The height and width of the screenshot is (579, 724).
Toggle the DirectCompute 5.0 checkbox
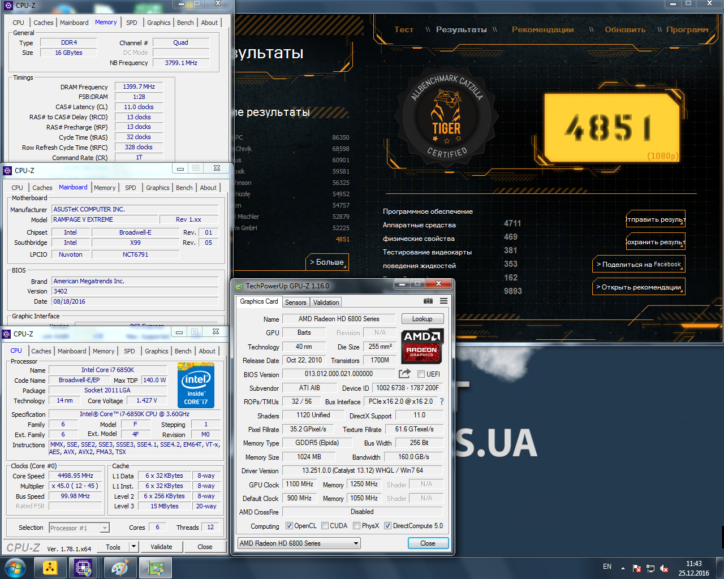[x=387, y=526]
